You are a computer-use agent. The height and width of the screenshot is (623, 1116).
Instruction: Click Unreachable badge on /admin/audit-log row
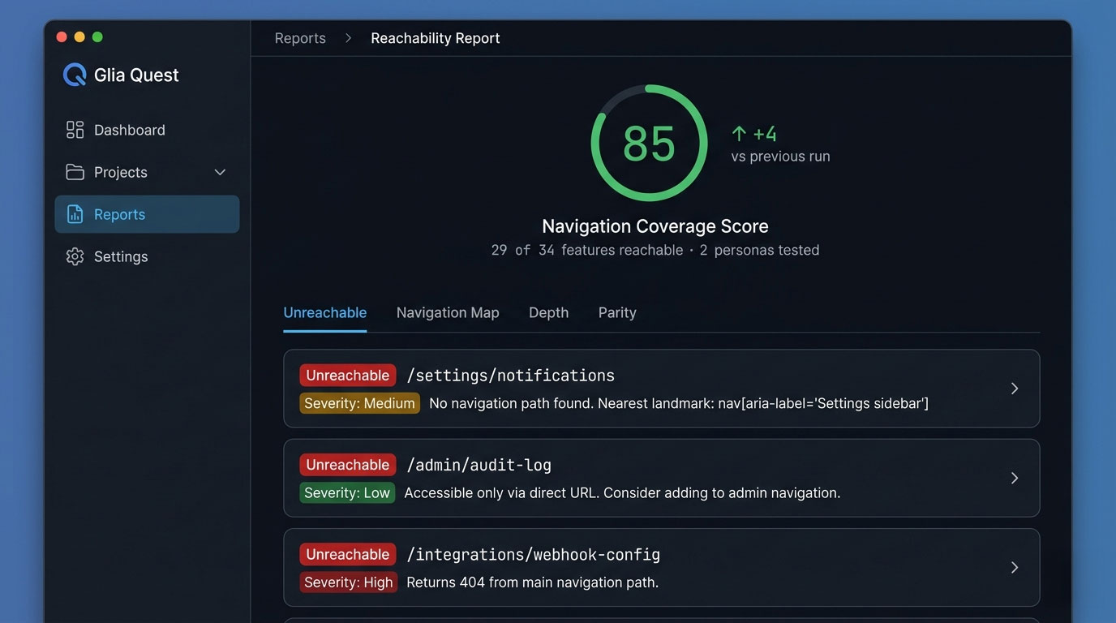click(348, 465)
